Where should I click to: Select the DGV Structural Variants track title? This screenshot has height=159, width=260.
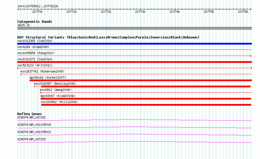click(108, 37)
